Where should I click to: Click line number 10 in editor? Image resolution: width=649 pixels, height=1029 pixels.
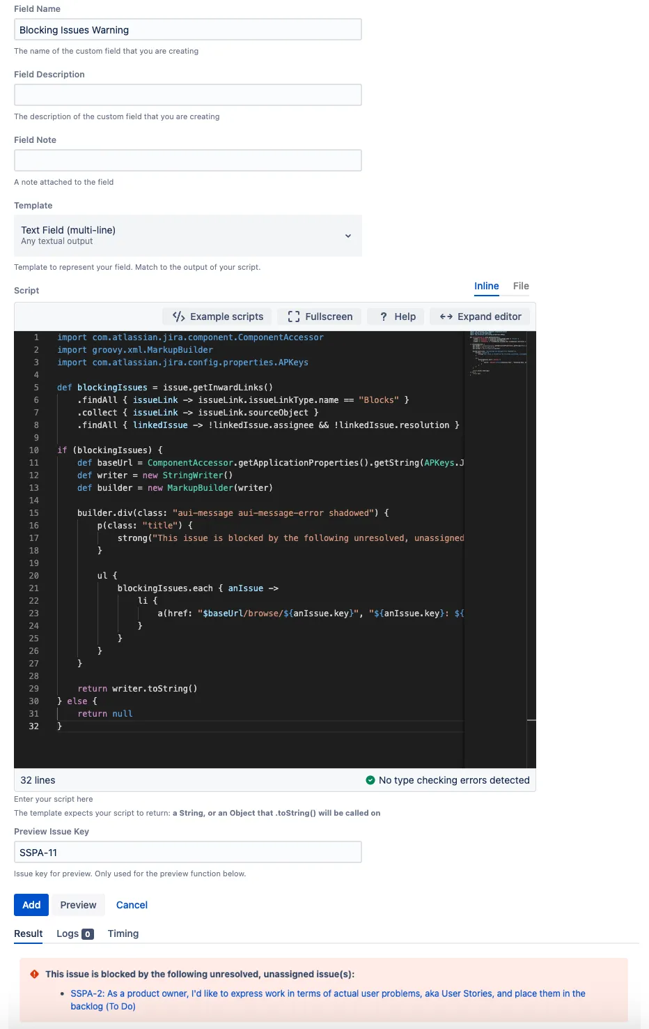(34, 450)
